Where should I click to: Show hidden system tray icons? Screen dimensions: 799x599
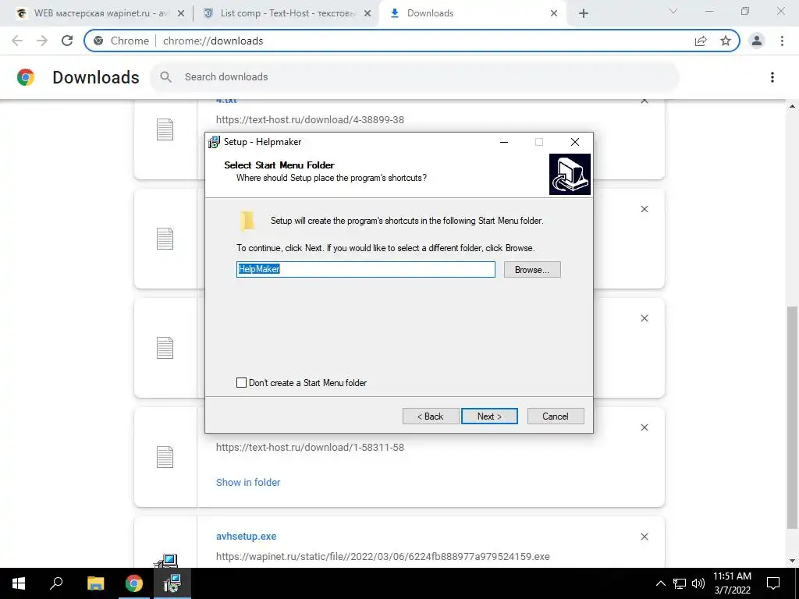pos(660,583)
